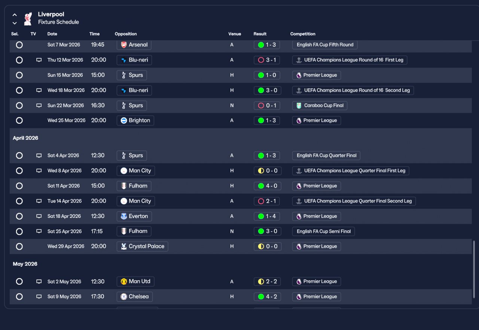479x330 pixels.
Task: Open Champions League Round of 16 Second Leg
Action: tap(353, 90)
